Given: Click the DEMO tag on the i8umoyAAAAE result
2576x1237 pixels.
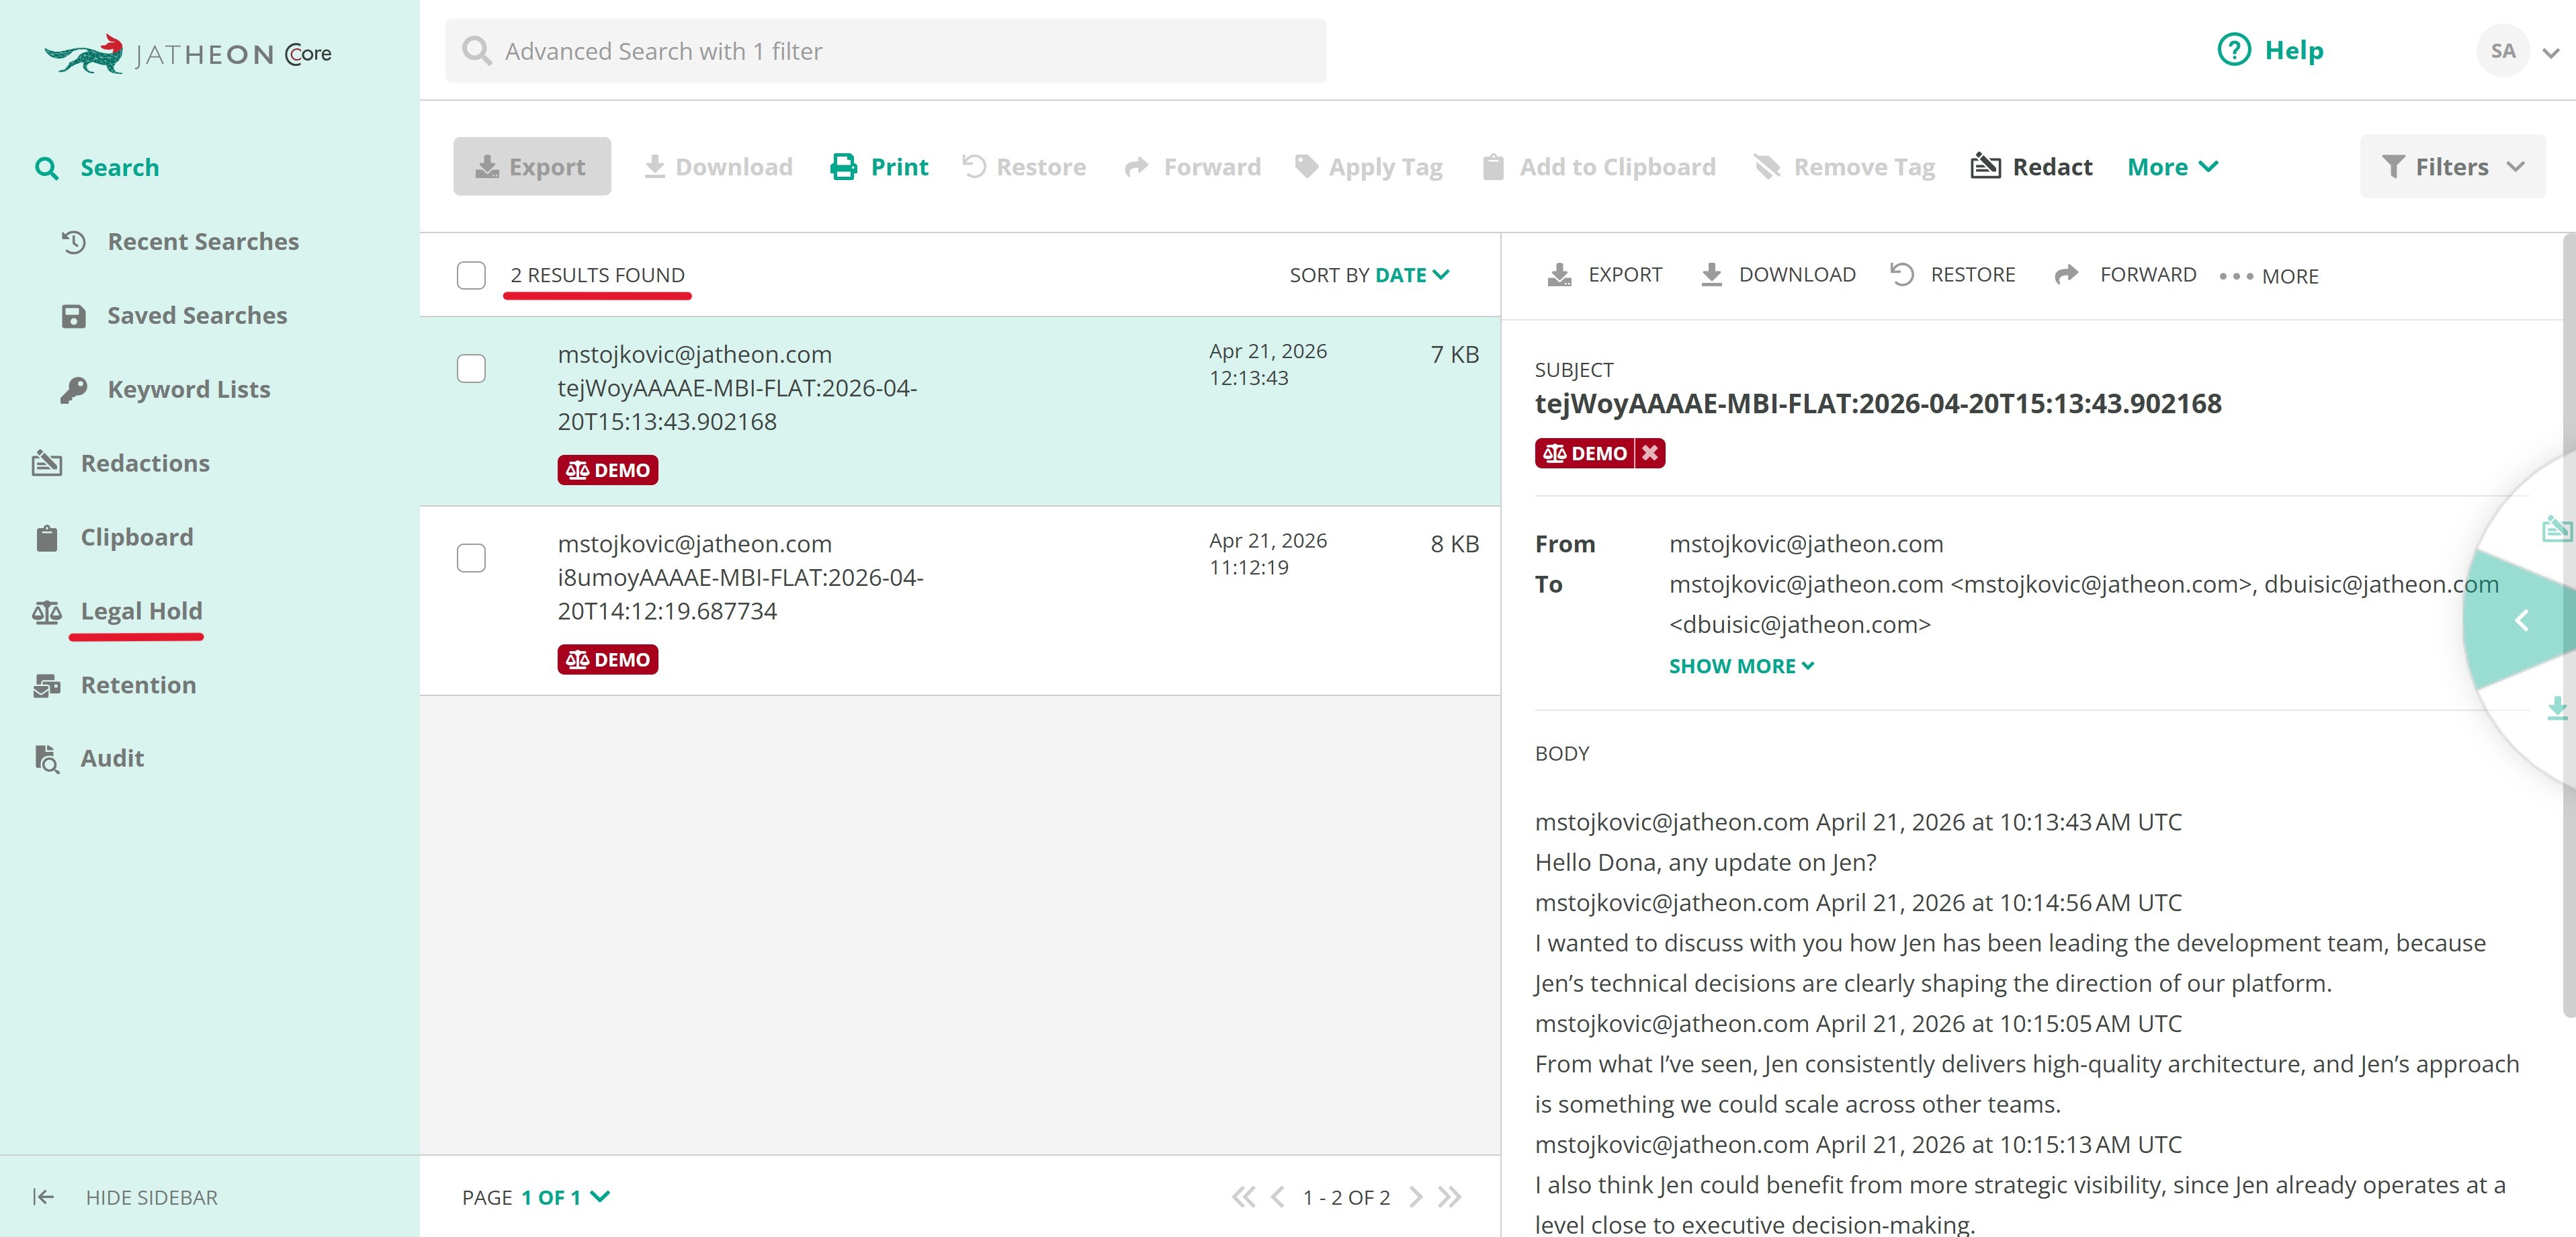Looking at the screenshot, I should click(608, 660).
